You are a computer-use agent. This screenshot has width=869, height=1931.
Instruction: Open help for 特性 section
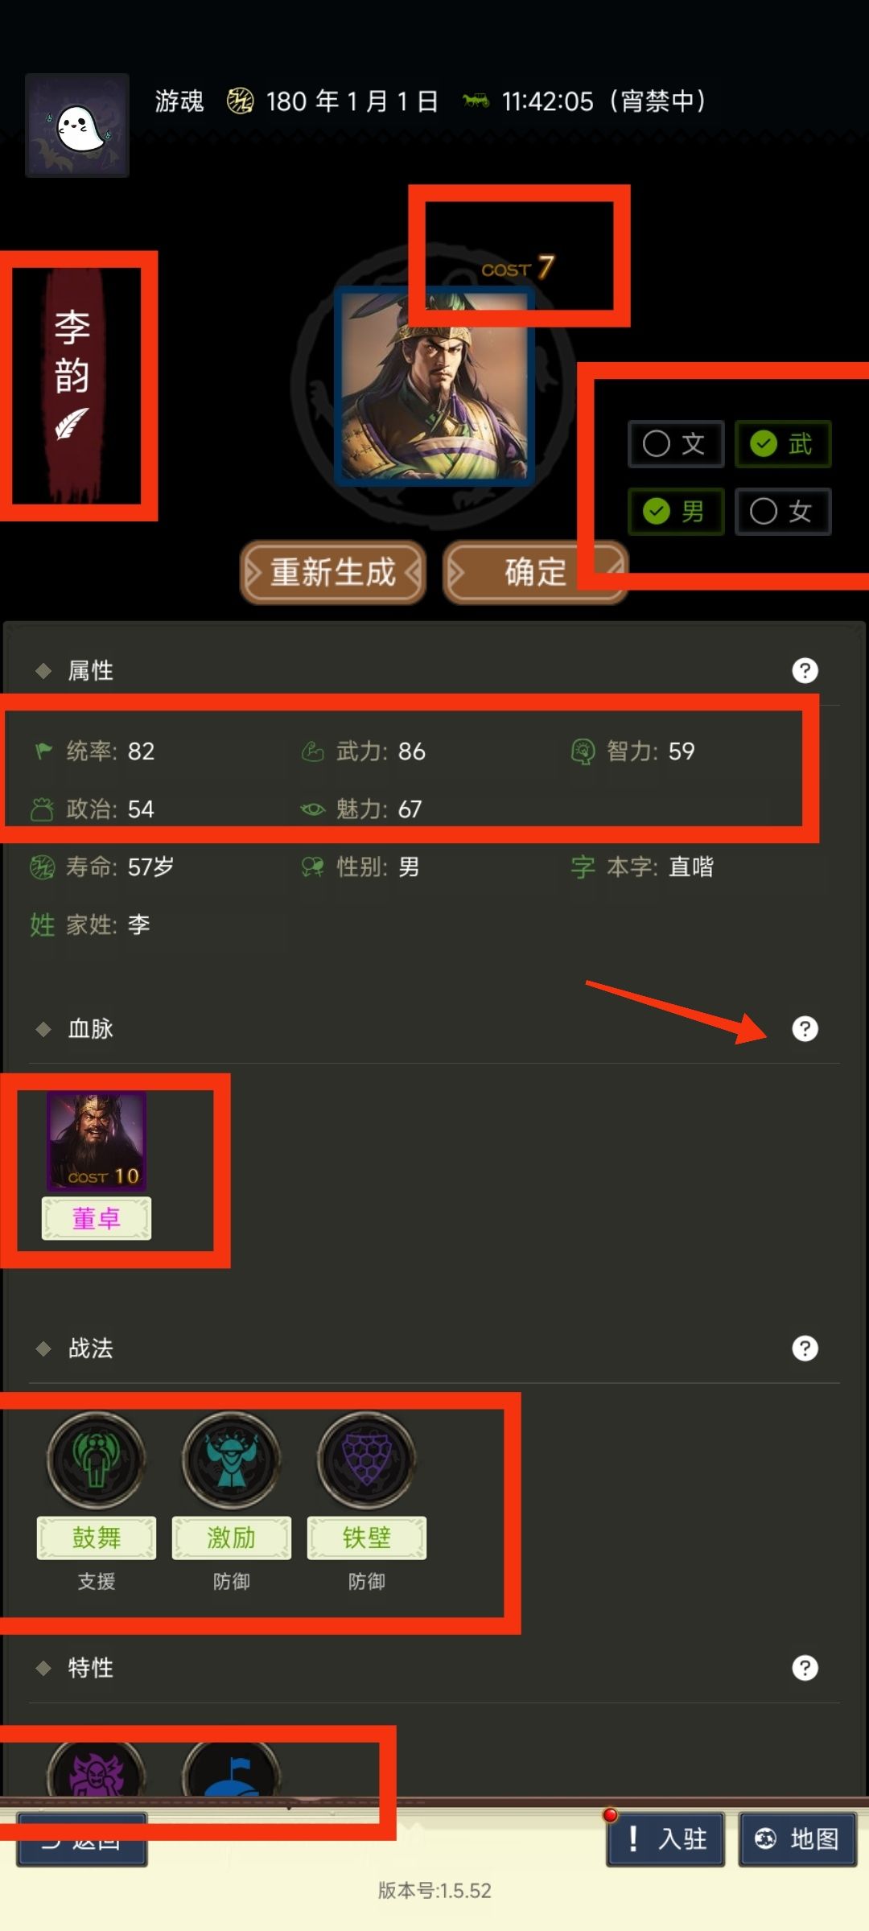point(805,1667)
